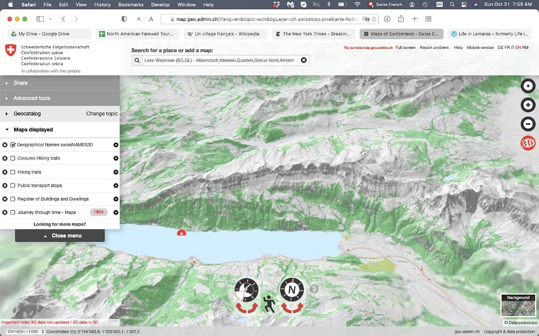Screen dimensions: 539x336
Task: Zoom out with the minus button
Action: [528, 124]
